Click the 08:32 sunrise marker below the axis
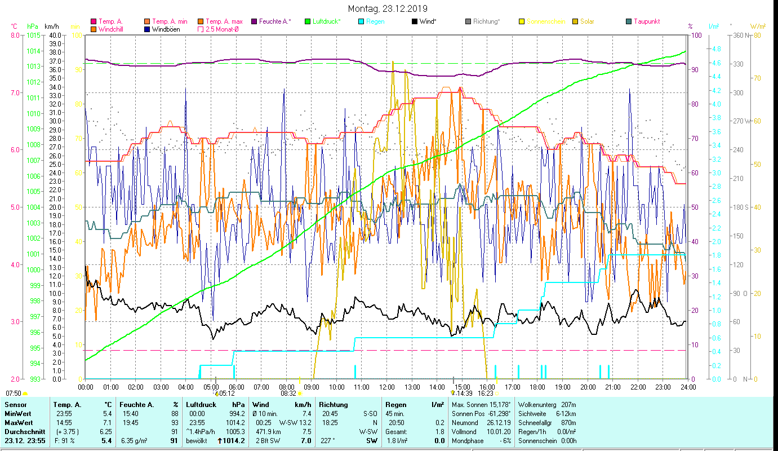Image resolution: width=778 pixels, height=451 pixels. (x=290, y=393)
